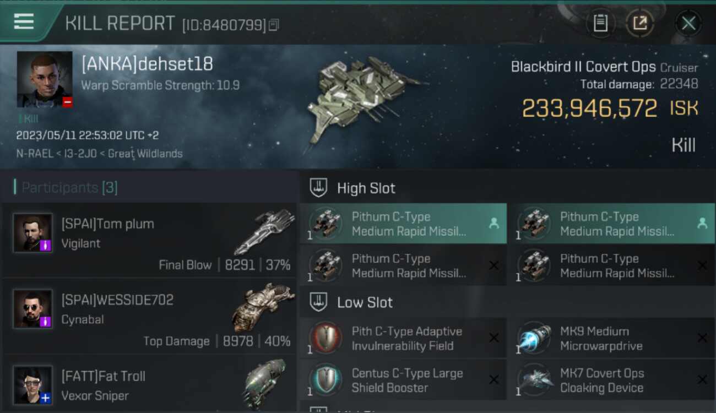Click the MK9 Medium Microwarpdrive module
The height and width of the screenshot is (413, 716).
tap(611, 338)
